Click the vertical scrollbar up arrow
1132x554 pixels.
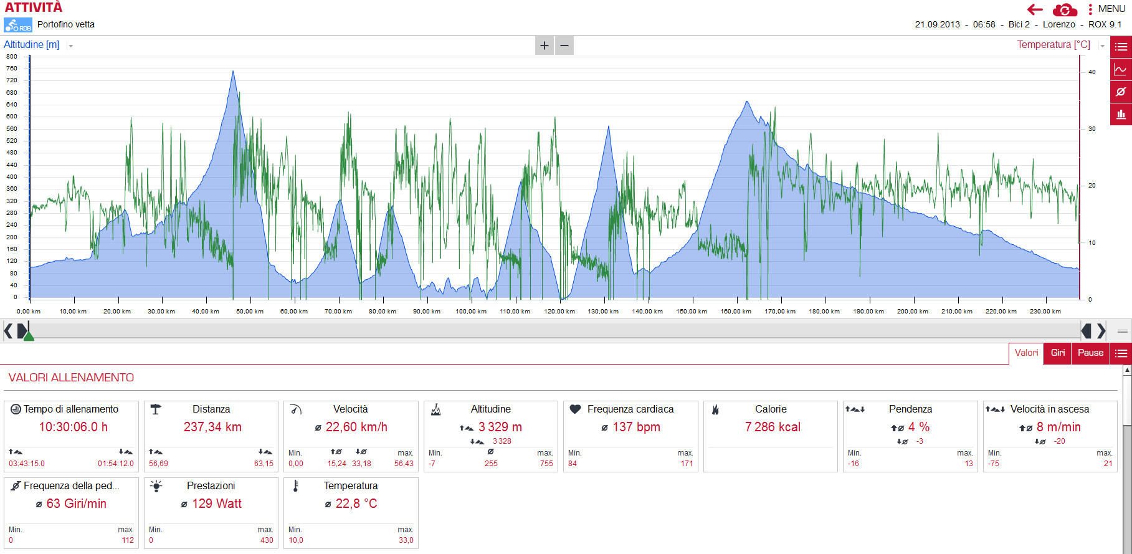coord(1127,370)
